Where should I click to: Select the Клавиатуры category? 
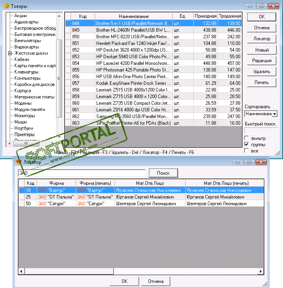(x=27, y=72)
